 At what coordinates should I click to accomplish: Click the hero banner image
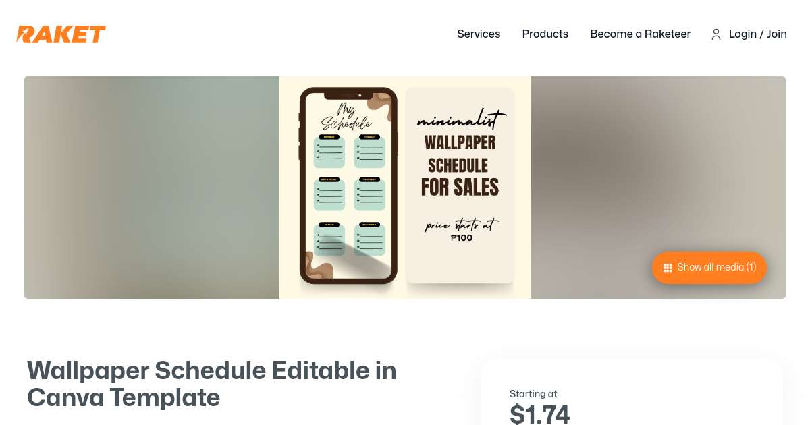pyautogui.click(x=405, y=188)
